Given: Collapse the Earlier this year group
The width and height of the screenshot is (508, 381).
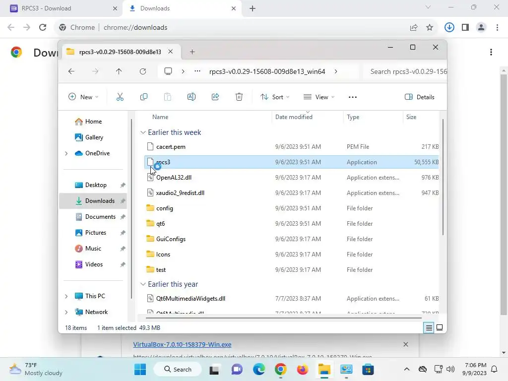Looking at the screenshot, I should coord(143,284).
